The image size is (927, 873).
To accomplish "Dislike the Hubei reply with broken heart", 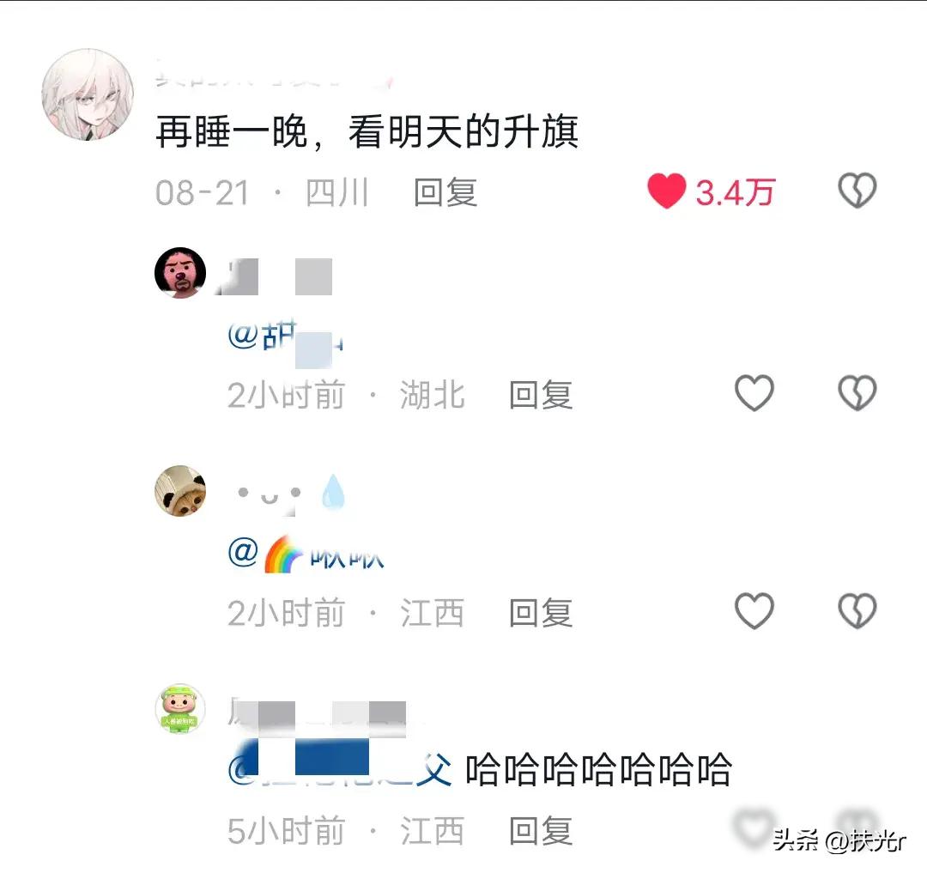I will coord(857,393).
